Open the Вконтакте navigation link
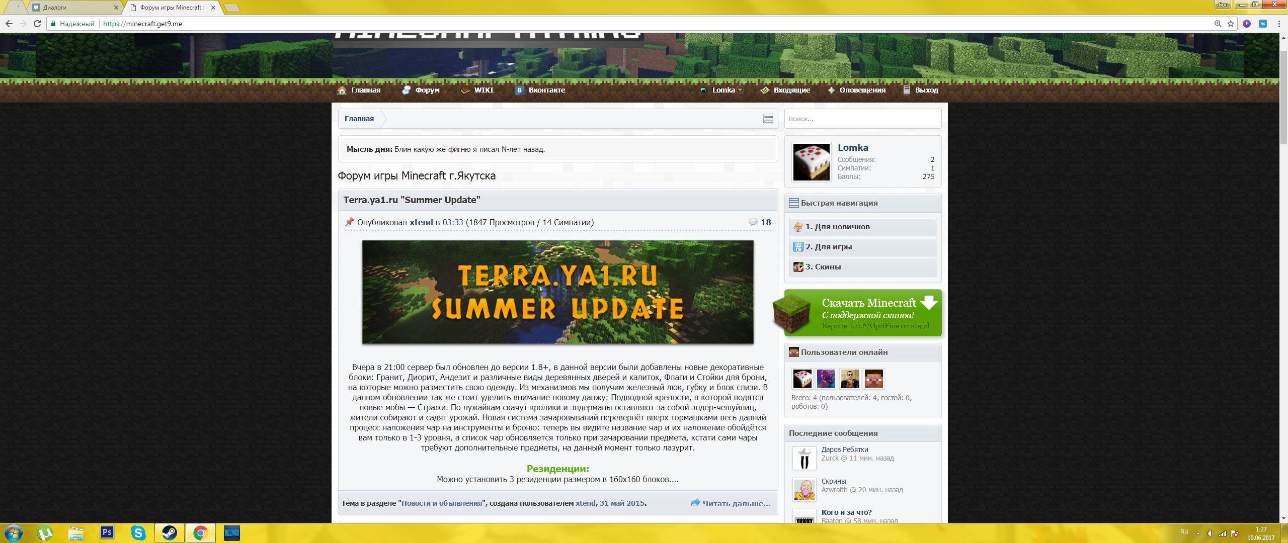 (540, 90)
